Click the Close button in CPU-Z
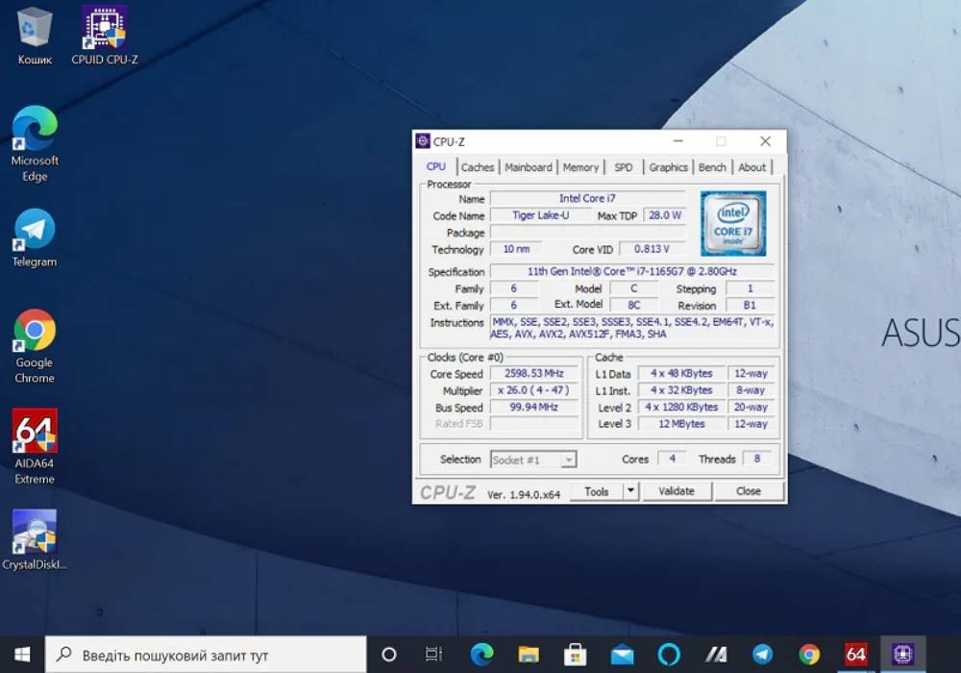This screenshot has width=961, height=673. 749,491
